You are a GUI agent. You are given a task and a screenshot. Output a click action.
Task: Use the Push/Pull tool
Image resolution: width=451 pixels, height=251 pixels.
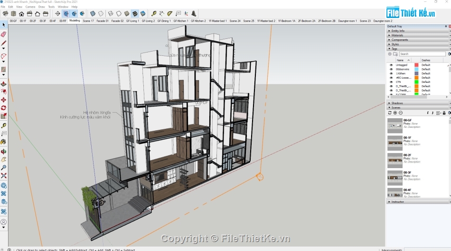coord(3,84)
